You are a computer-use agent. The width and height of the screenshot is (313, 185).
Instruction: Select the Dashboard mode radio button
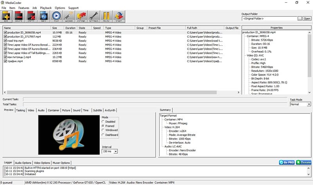(x=103, y=135)
